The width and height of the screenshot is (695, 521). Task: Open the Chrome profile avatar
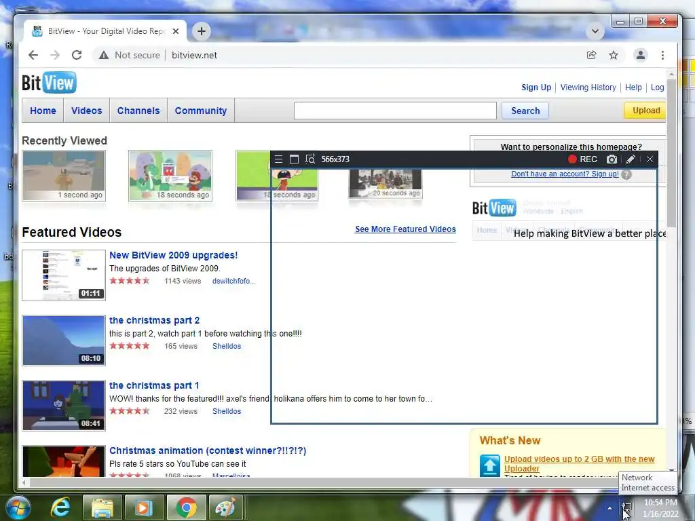click(x=641, y=55)
